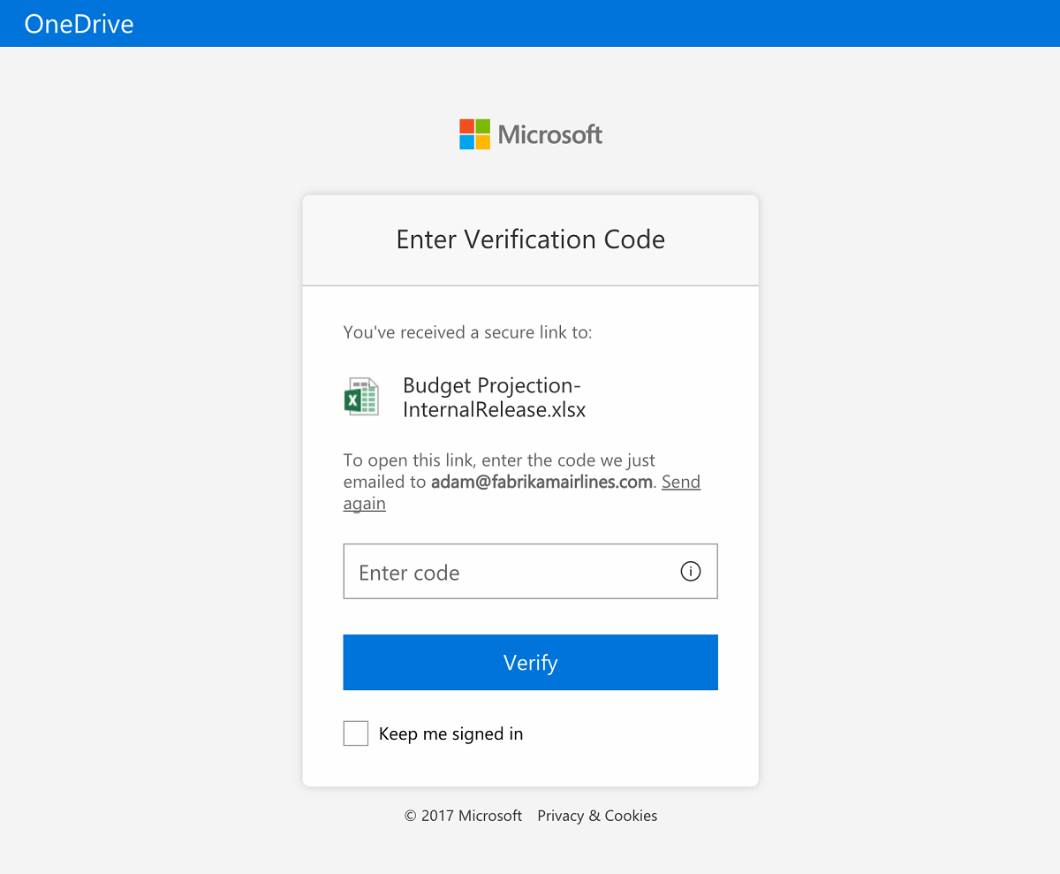Screen dimensions: 1060x874
Task: Click the Send again link
Action: [681, 482]
